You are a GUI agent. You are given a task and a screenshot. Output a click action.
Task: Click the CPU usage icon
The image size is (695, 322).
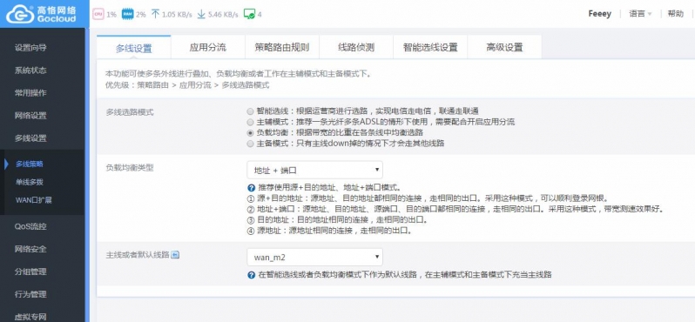[x=98, y=14]
